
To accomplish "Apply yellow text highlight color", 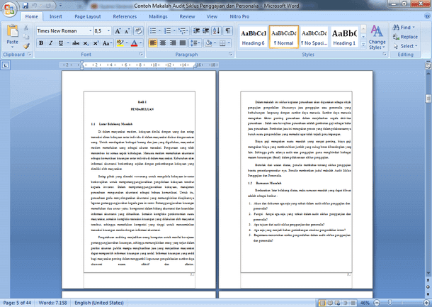I will point(120,43).
